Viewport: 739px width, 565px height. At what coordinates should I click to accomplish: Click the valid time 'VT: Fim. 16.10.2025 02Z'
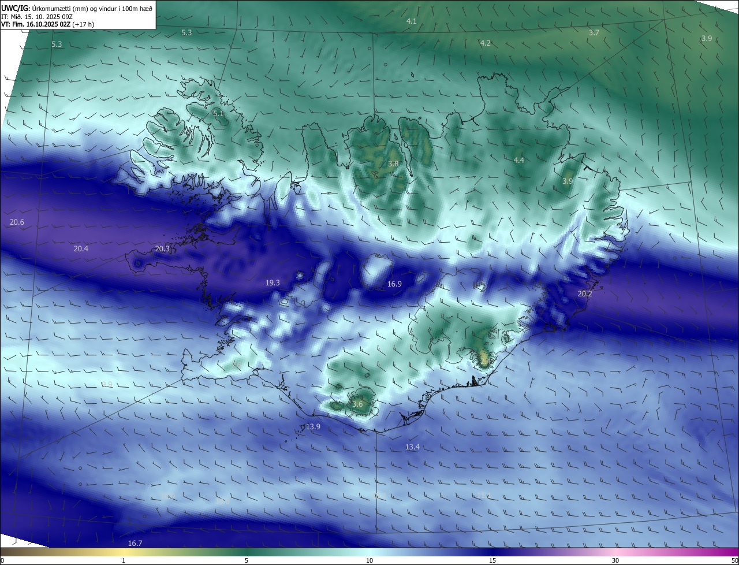[x=36, y=24]
